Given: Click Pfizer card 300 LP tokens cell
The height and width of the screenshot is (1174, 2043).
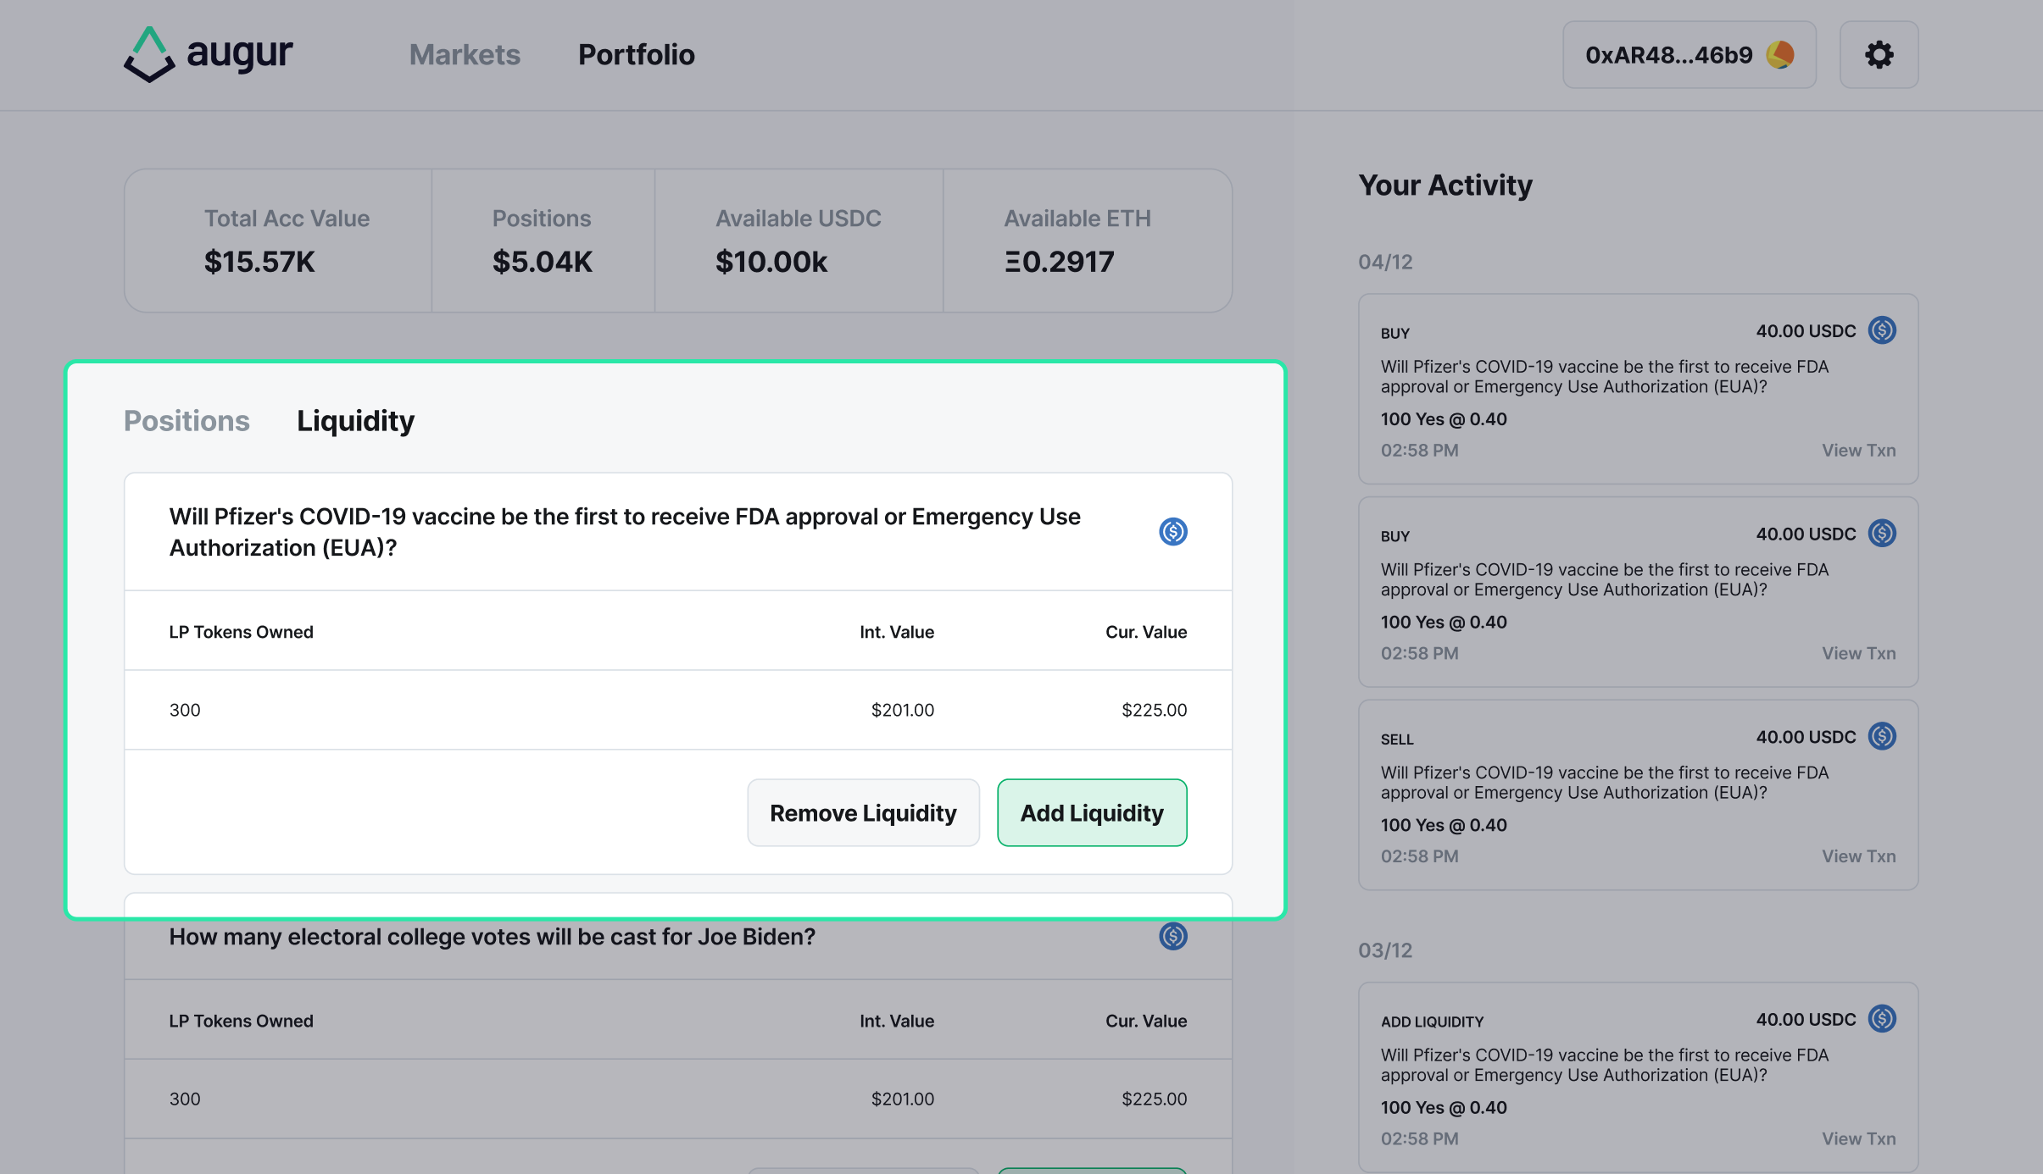Looking at the screenshot, I should point(185,710).
